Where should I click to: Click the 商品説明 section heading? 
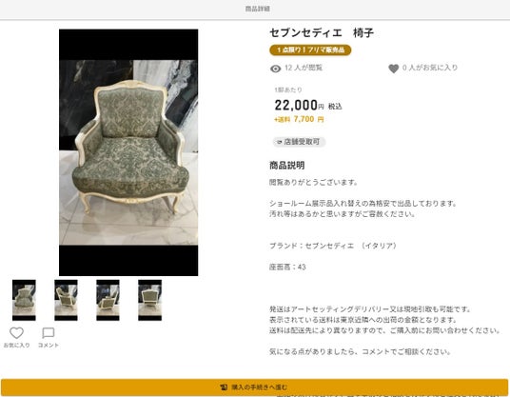287,165
